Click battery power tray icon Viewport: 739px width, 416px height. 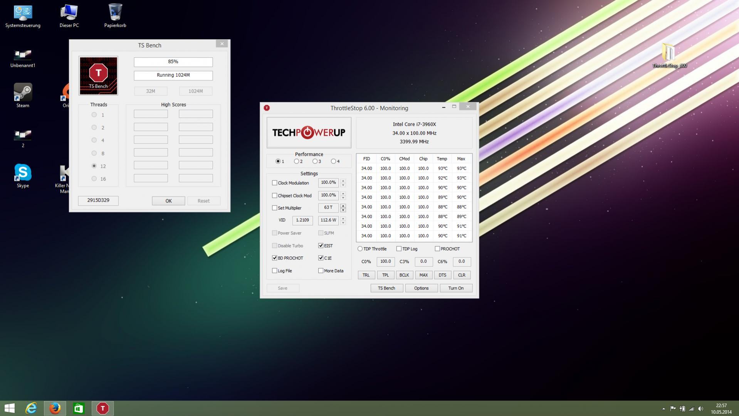[682, 409]
